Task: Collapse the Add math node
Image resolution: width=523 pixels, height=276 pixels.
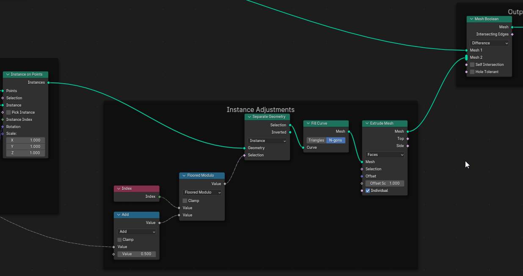Action: tap(118, 215)
